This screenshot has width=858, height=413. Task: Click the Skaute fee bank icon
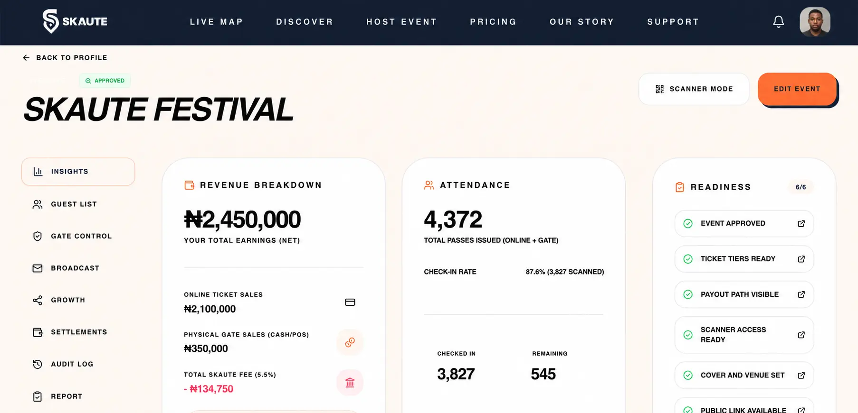pyautogui.click(x=350, y=383)
